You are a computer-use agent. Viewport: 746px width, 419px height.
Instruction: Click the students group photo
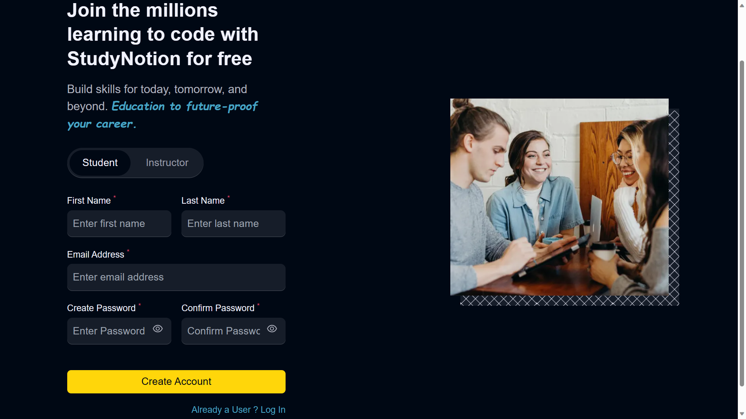(559, 197)
